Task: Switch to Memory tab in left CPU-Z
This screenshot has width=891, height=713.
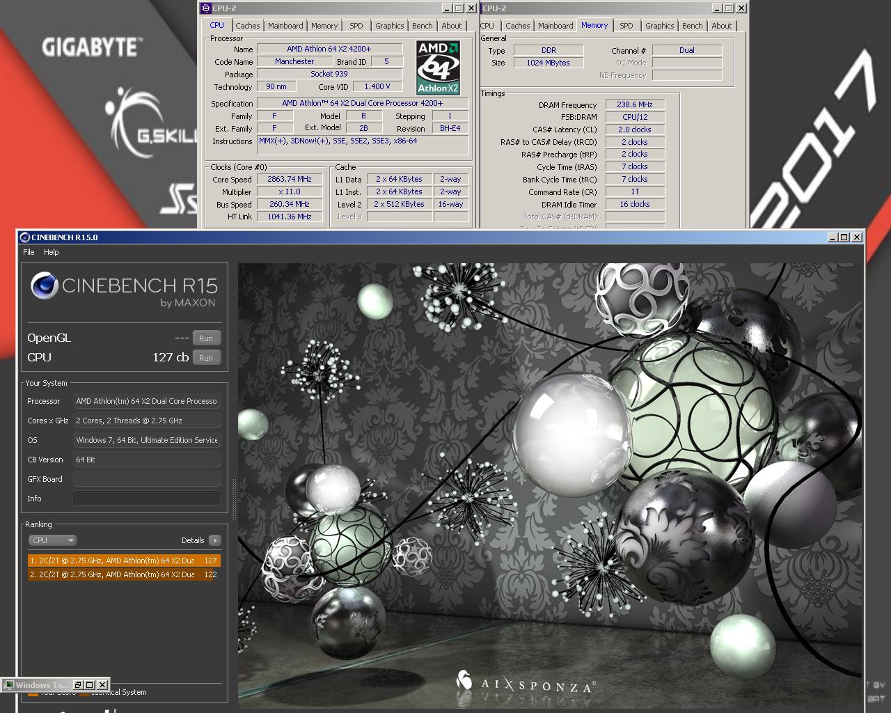Action: pyautogui.click(x=324, y=26)
